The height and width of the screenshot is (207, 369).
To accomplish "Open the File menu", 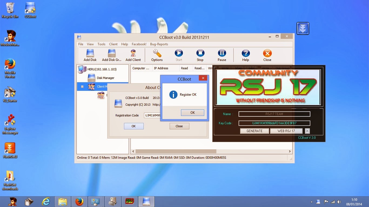I will [x=81, y=44].
